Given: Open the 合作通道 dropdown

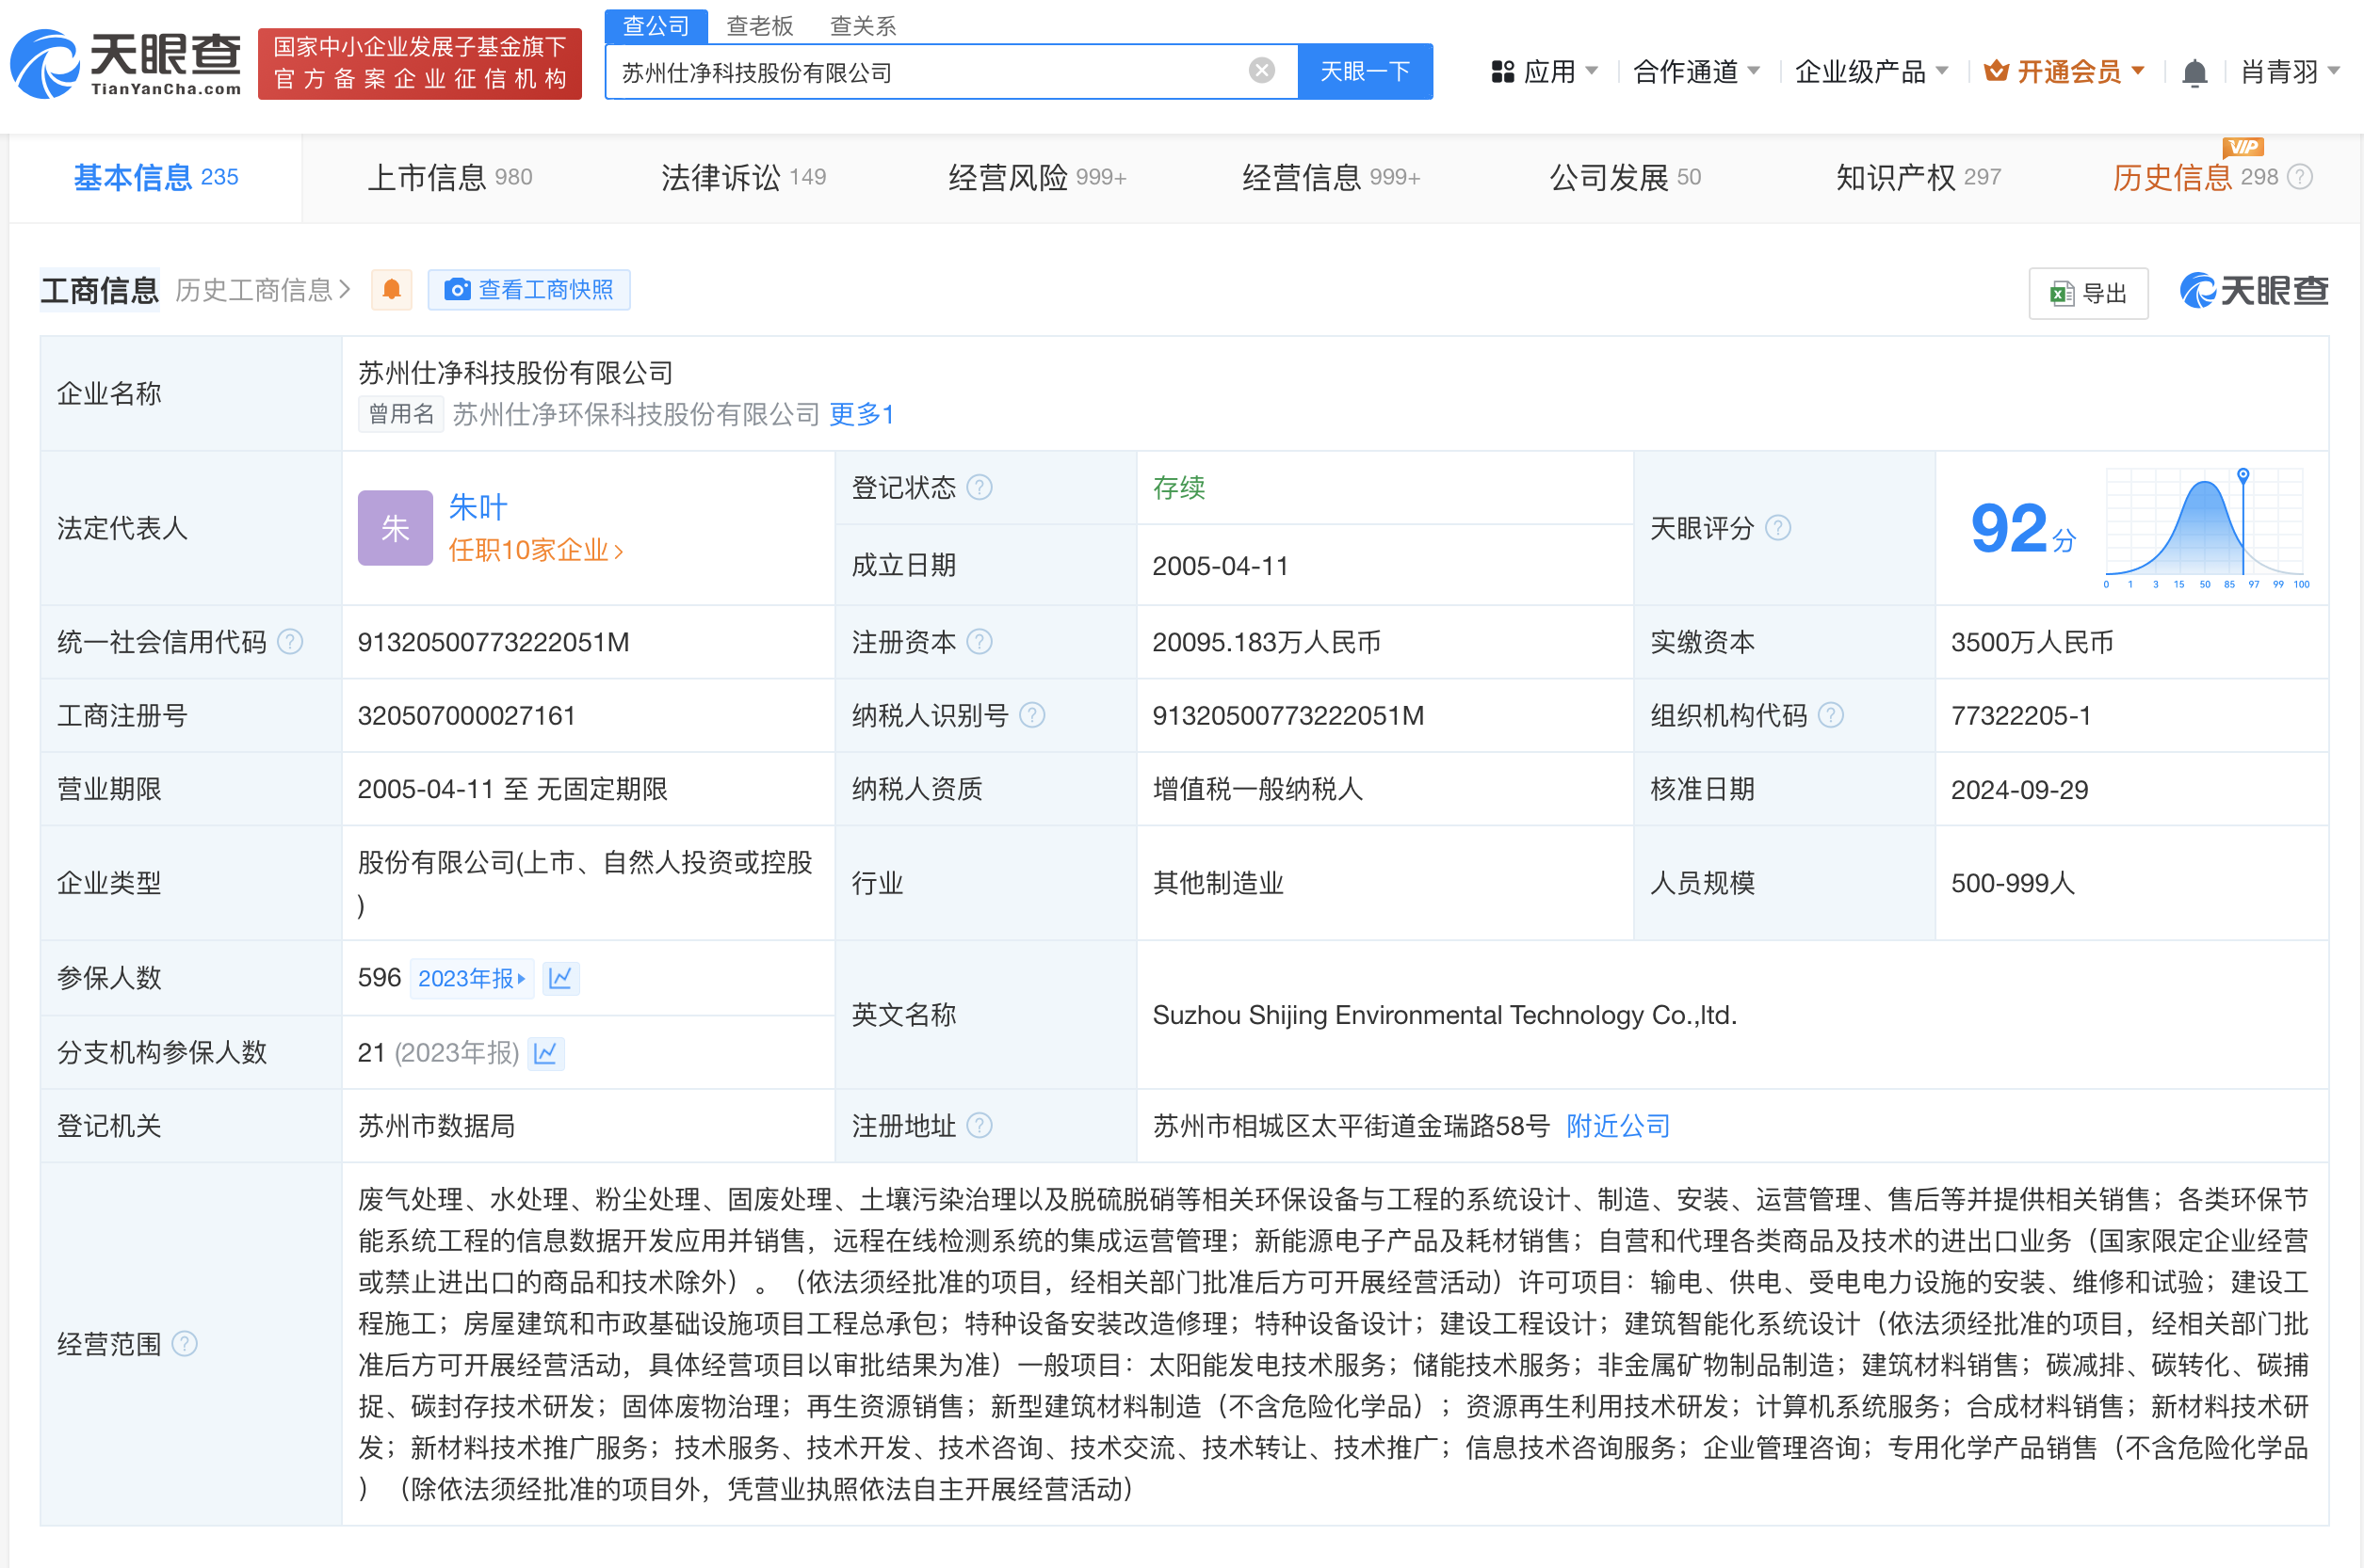Looking at the screenshot, I should (x=1697, y=72).
